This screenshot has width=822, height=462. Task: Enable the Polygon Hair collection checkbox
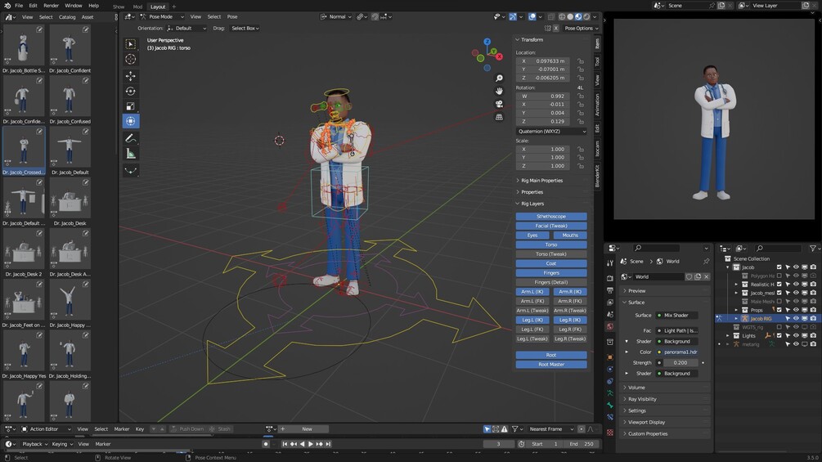click(x=779, y=276)
